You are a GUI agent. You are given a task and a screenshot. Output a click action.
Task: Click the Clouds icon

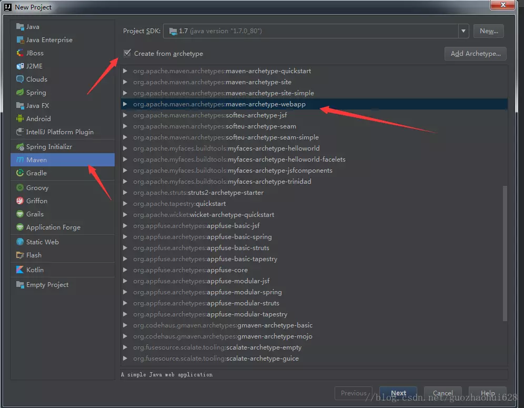click(x=20, y=79)
